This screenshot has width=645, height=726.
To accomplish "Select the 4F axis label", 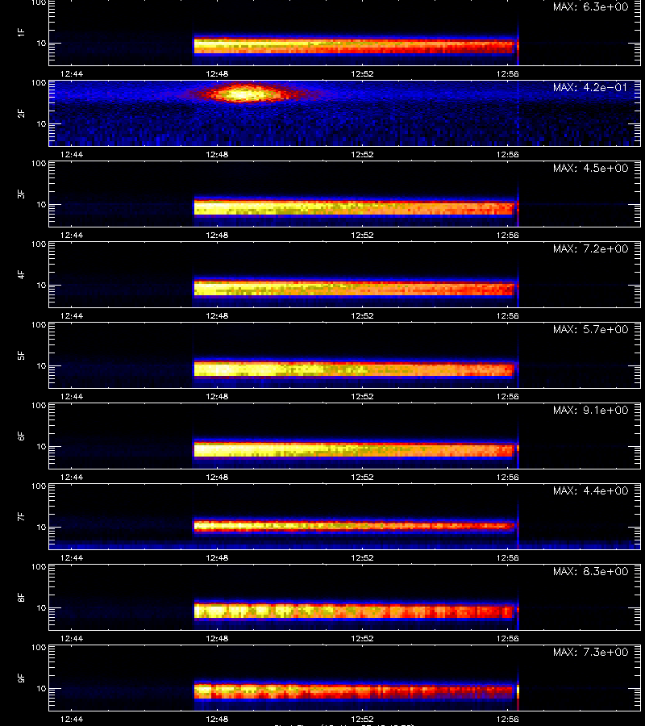I will pos(21,274).
